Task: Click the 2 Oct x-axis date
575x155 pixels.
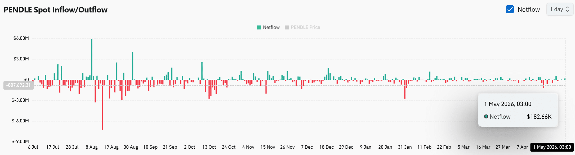Action: (x=190, y=147)
